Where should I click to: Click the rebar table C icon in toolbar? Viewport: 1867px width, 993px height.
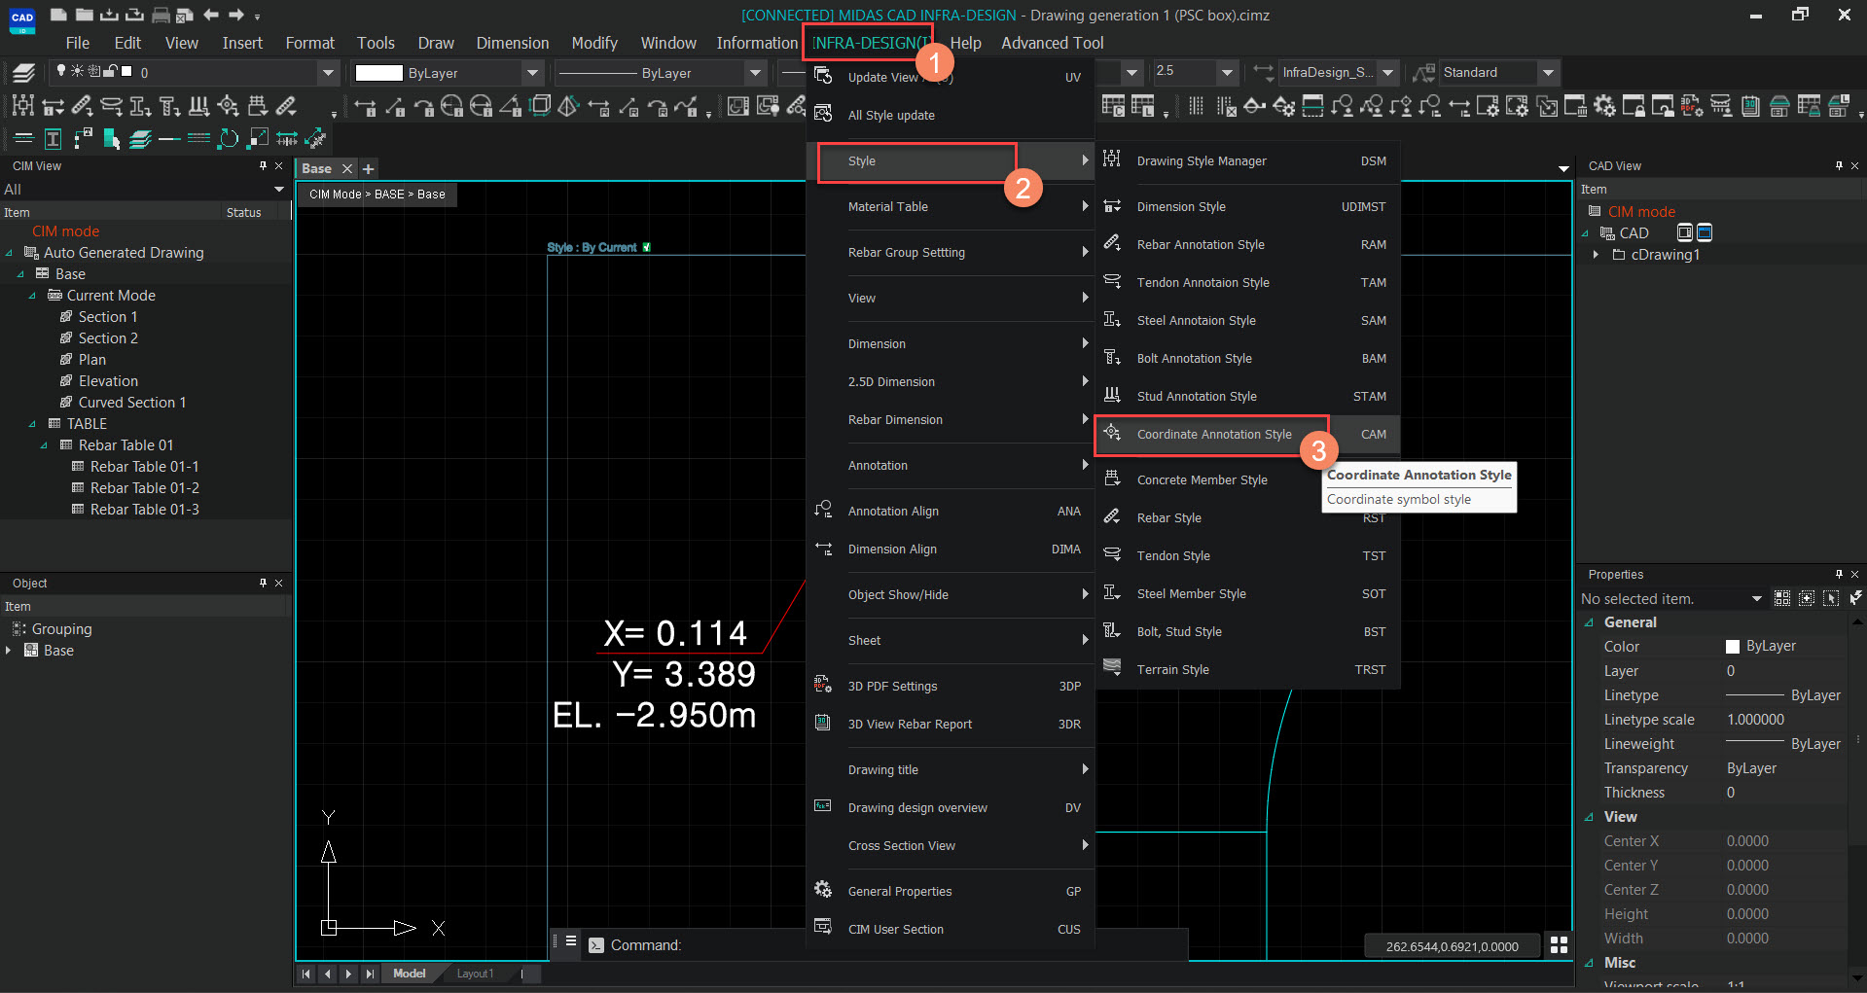(1114, 106)
